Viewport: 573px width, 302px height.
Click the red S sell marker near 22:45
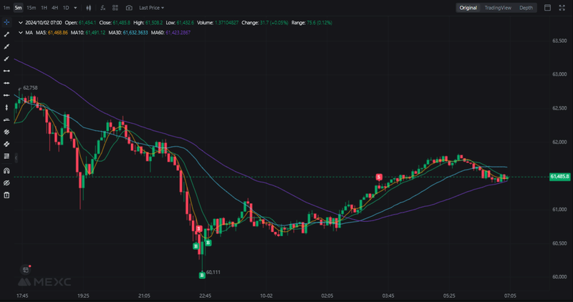[198, 229]
